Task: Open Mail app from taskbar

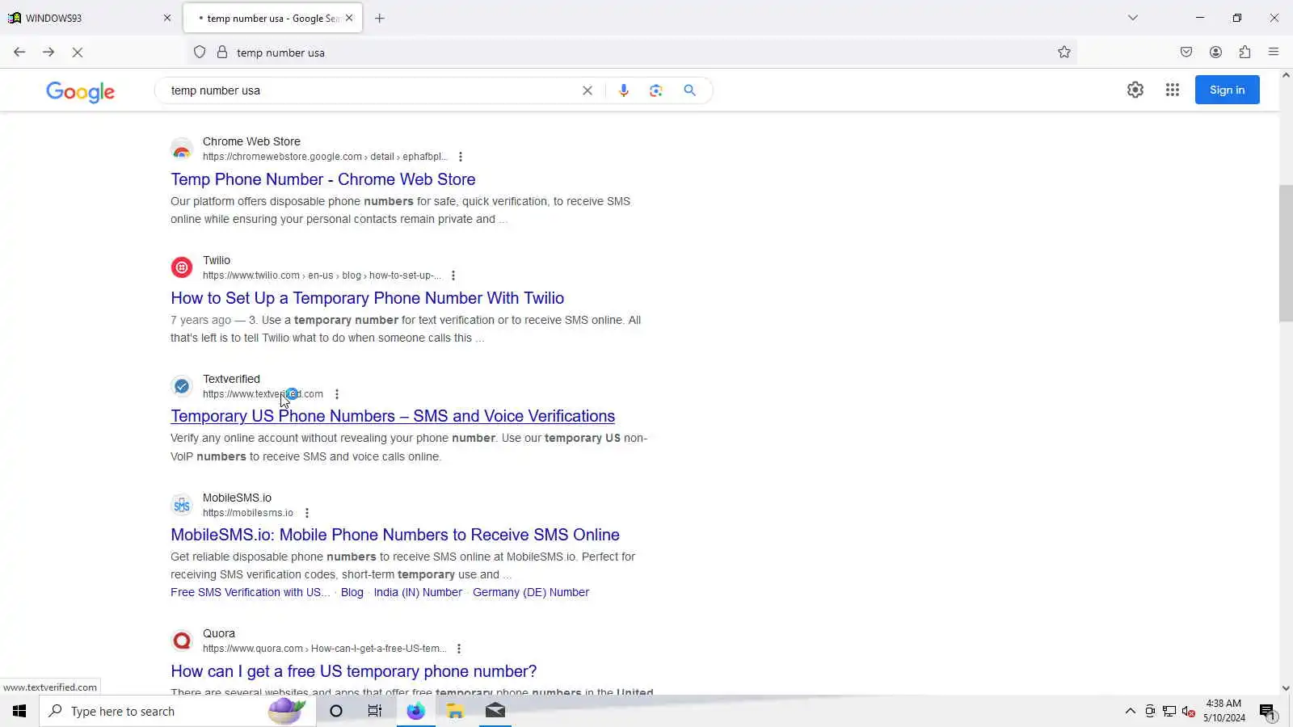Action: tap(495, 711)
